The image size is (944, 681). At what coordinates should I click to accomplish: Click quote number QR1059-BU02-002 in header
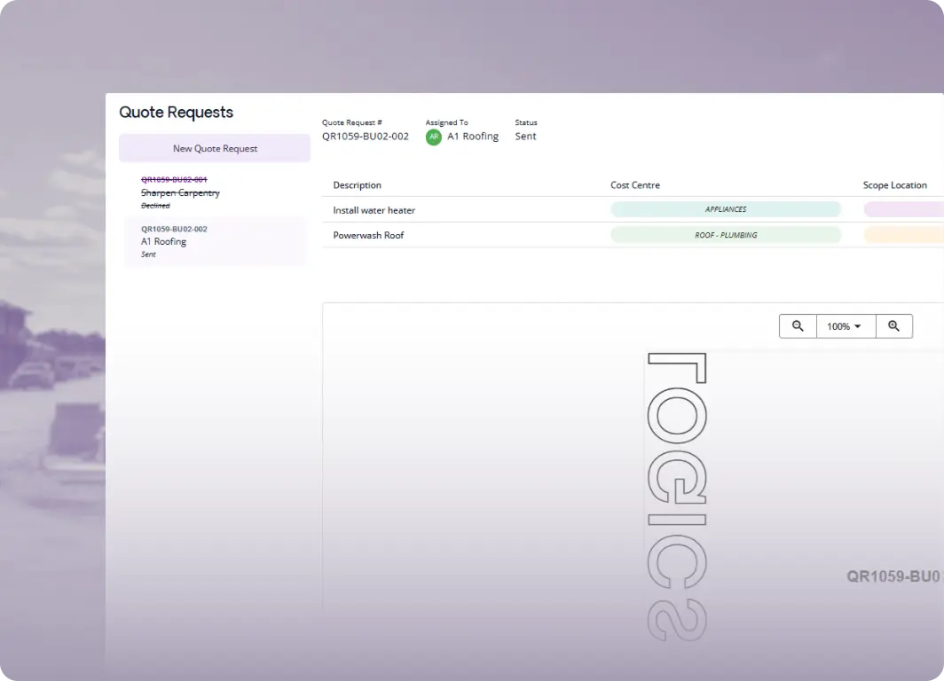(366, 137)
